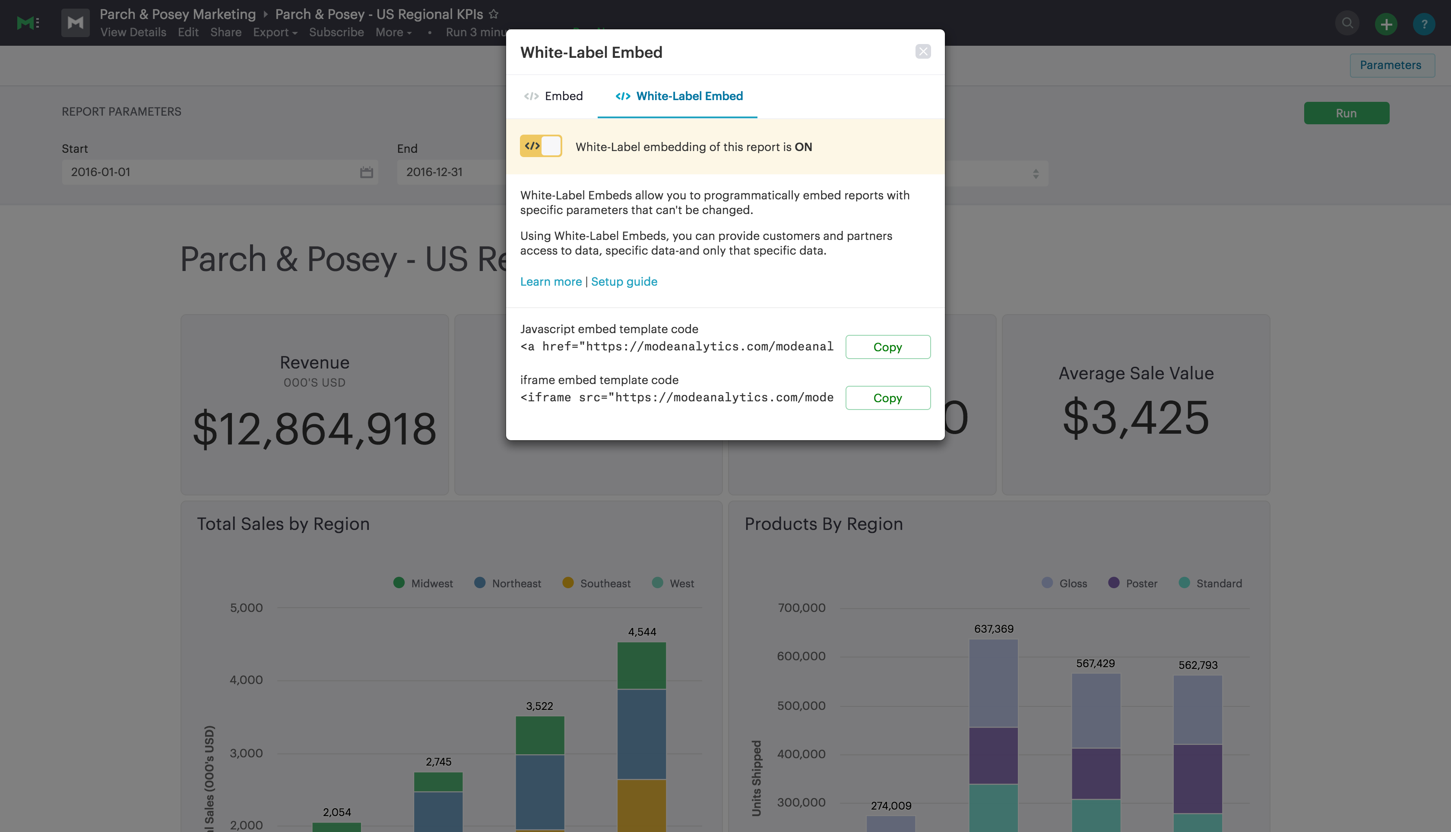The width and height of the screenshot is (1451, 832).
Task: Toggle the Midwest legend series
Action: coord(423,583)
